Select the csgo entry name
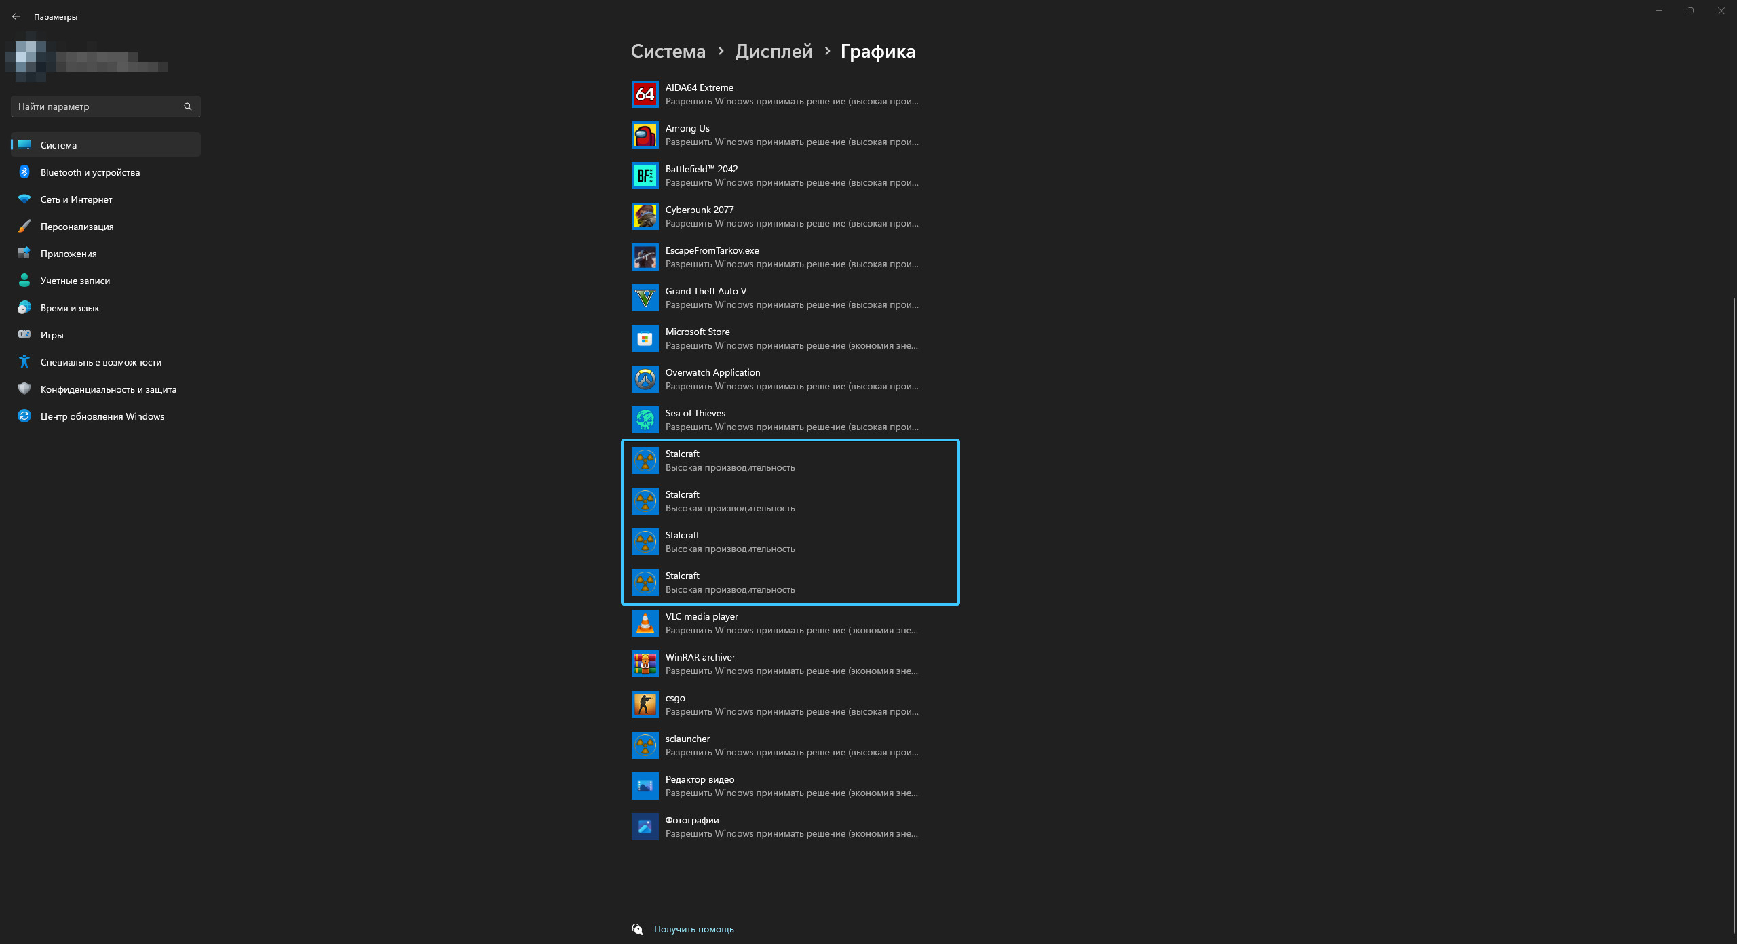 tap(674, 699)
